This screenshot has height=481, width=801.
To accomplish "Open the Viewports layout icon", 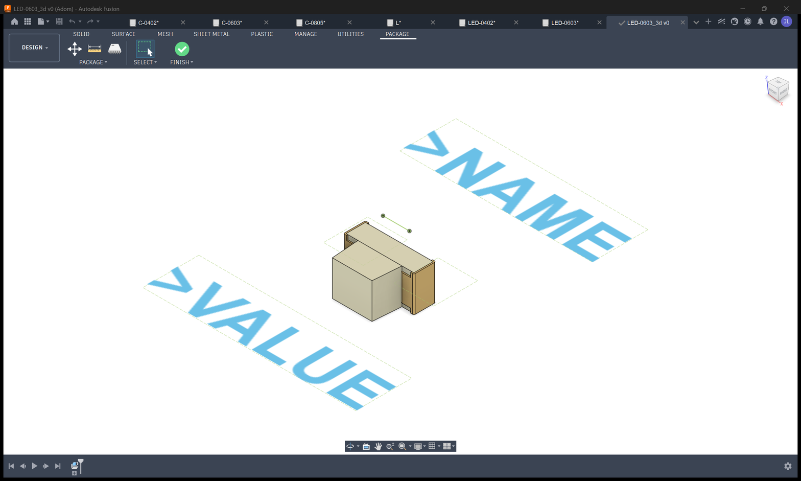I will [x=447, y=446].
